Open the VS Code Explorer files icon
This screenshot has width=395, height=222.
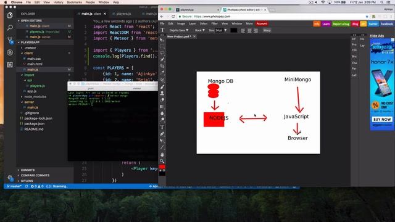(10, 15)
